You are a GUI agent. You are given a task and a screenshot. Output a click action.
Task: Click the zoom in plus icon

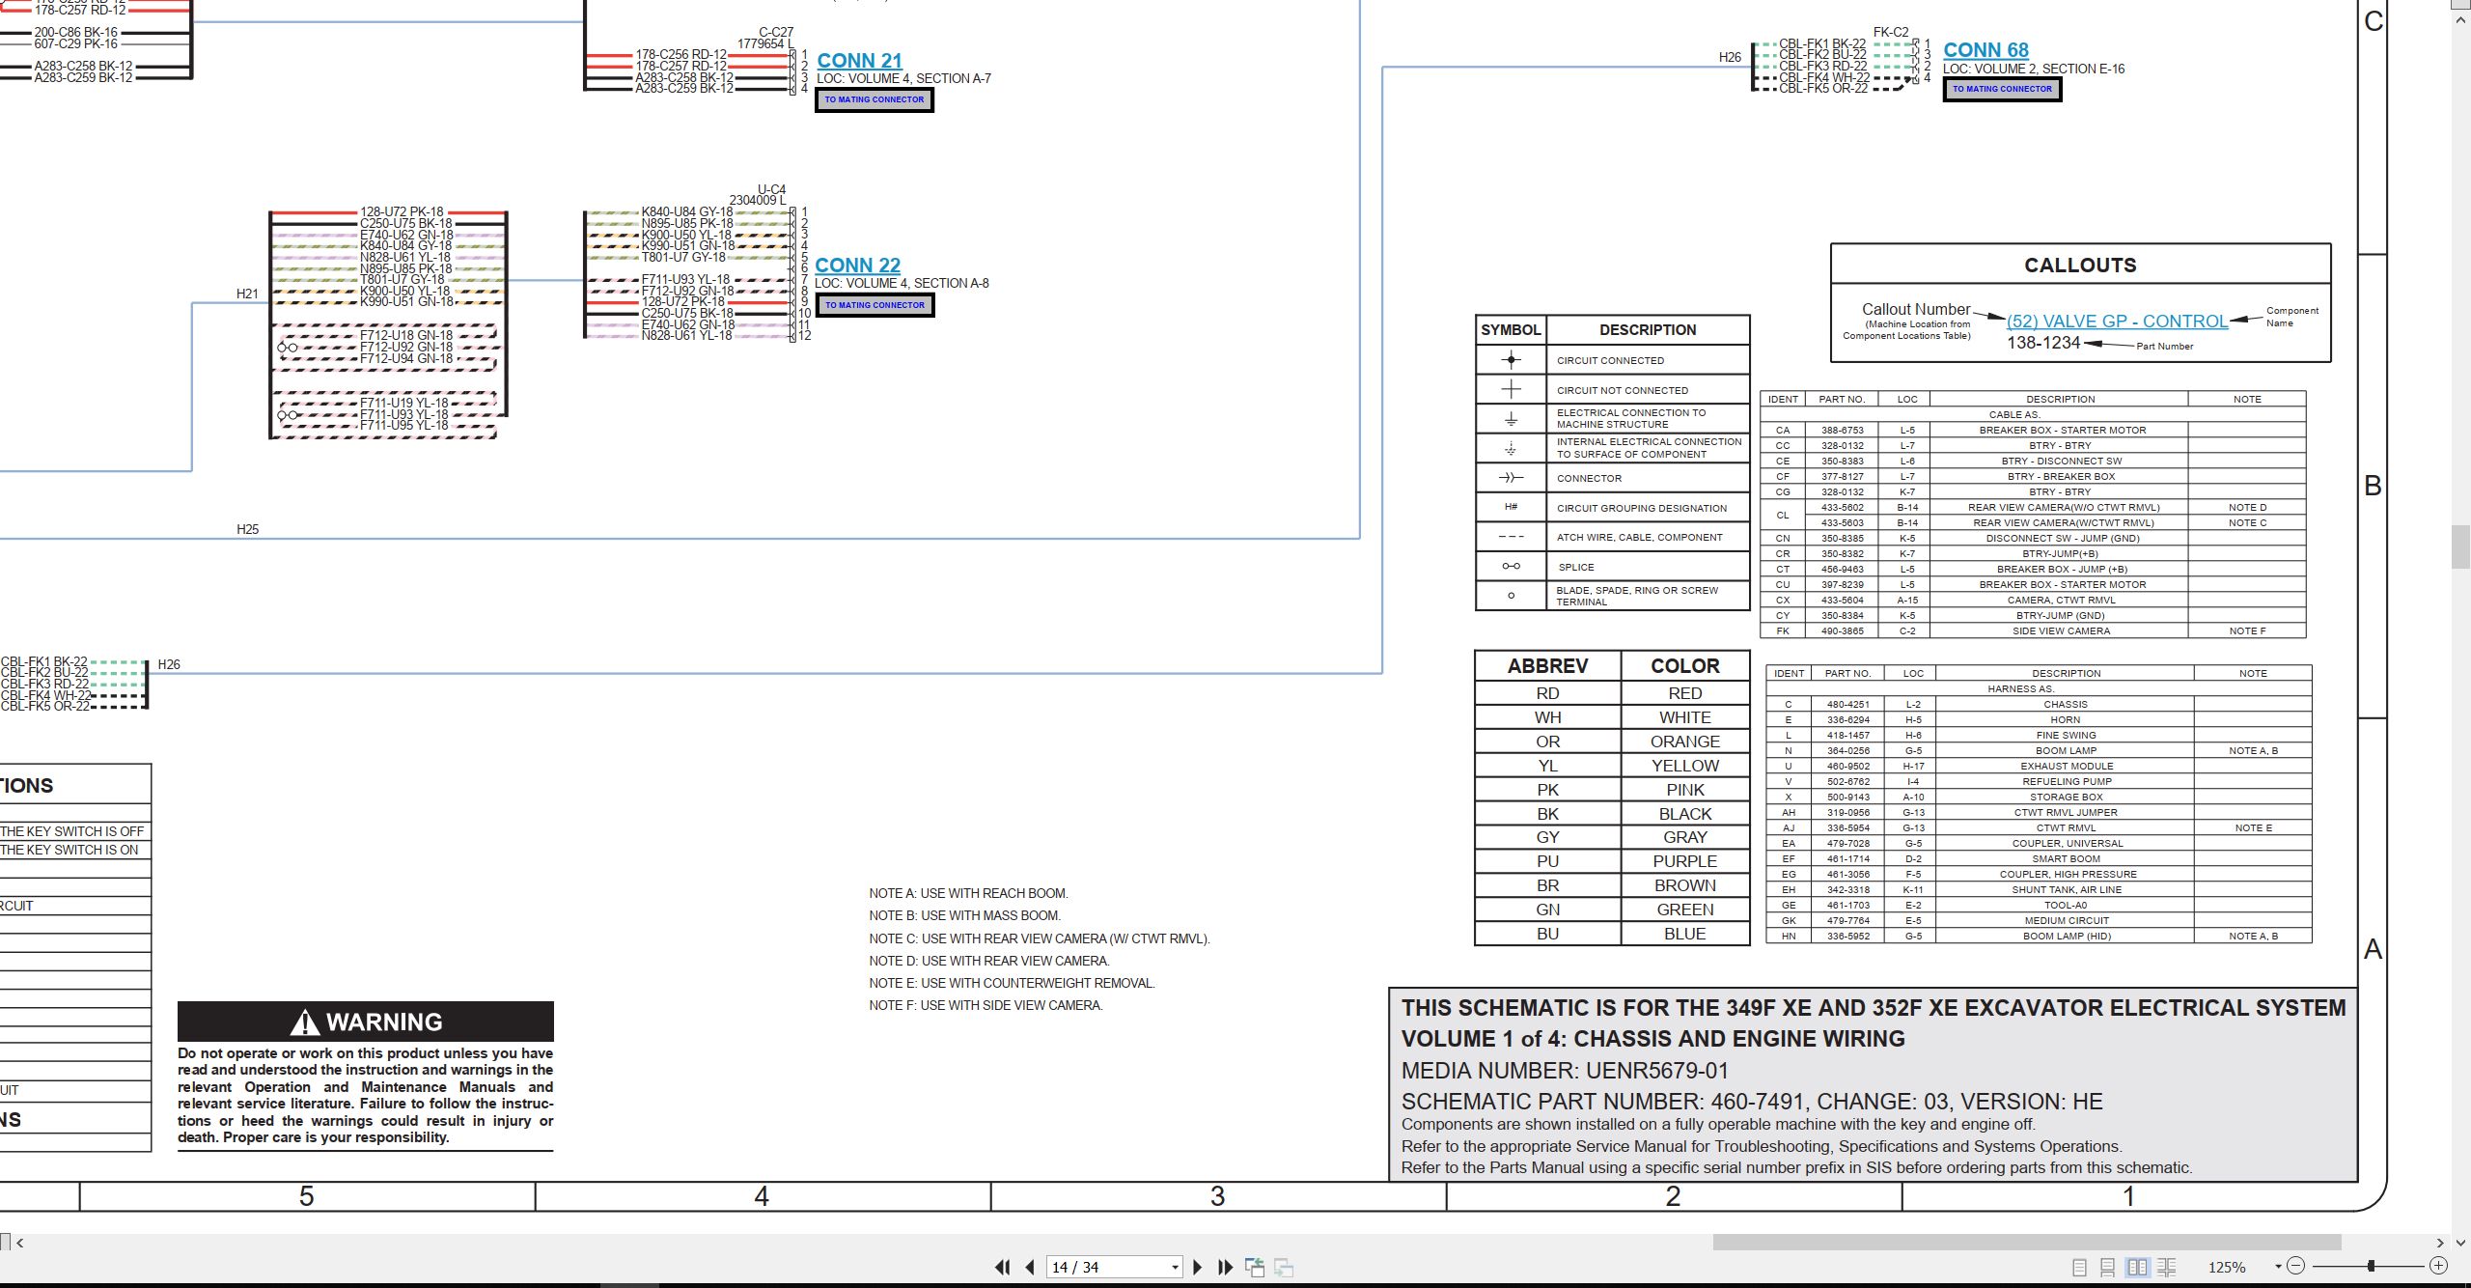[2438, 1266]
